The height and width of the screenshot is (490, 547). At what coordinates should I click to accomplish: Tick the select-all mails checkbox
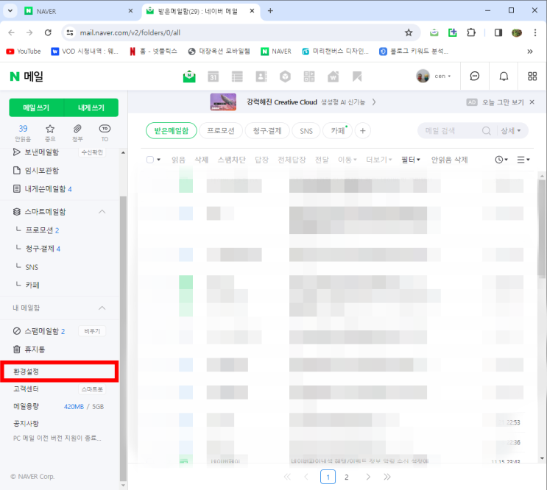click(150, 160)
